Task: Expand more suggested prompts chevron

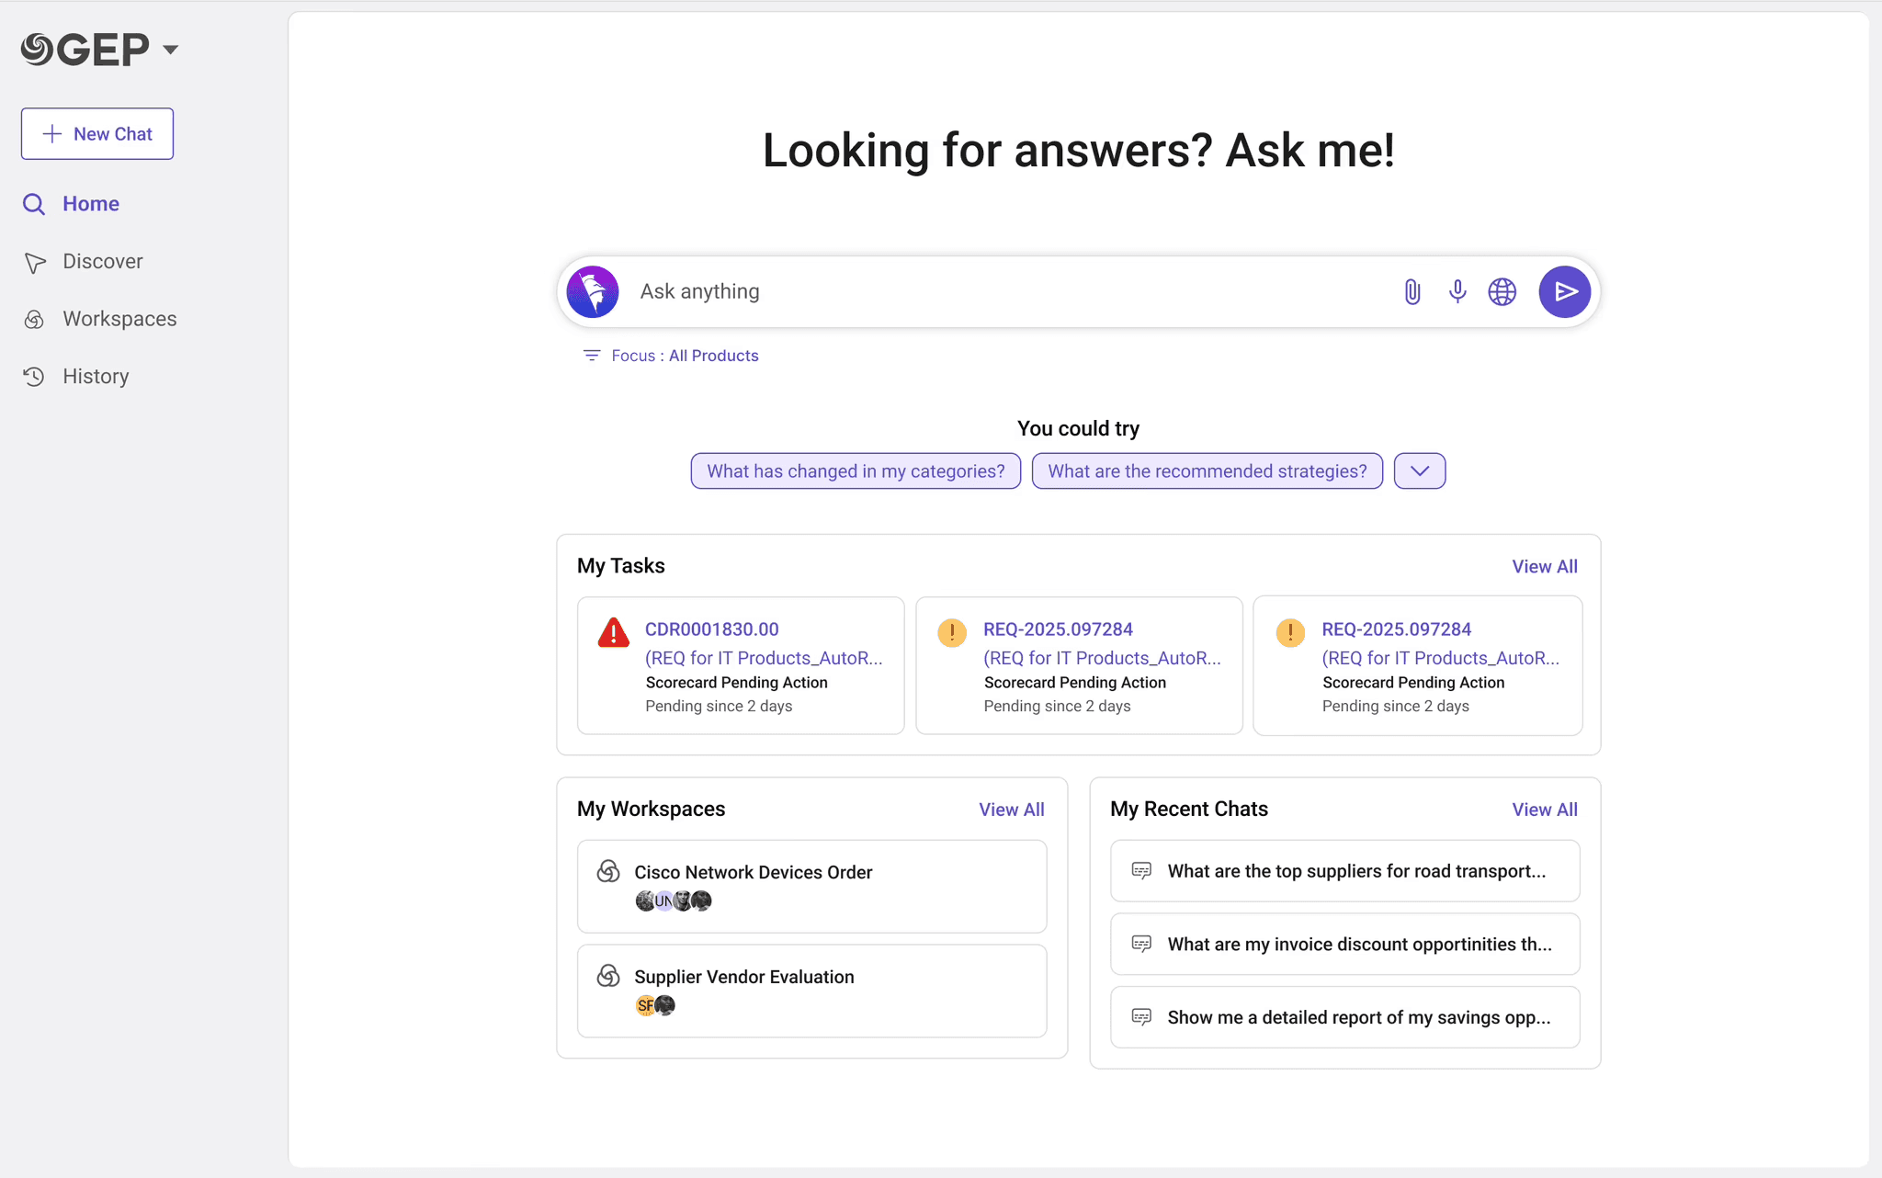Action: [1420, 471]
